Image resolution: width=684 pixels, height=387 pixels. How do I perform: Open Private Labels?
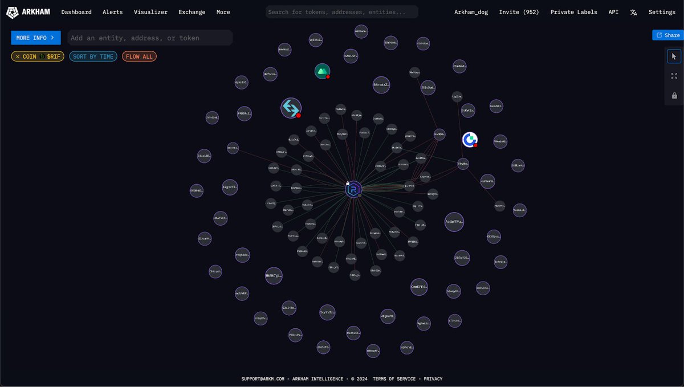click(x=574, y=12)
